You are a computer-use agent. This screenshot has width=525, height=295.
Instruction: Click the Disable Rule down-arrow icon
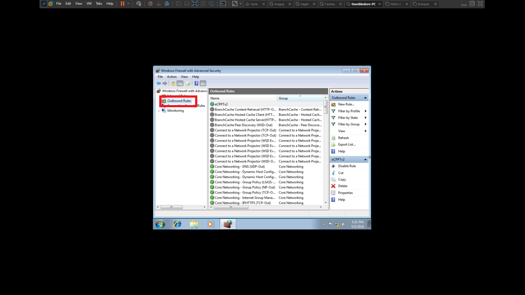[x=333, y=166]
